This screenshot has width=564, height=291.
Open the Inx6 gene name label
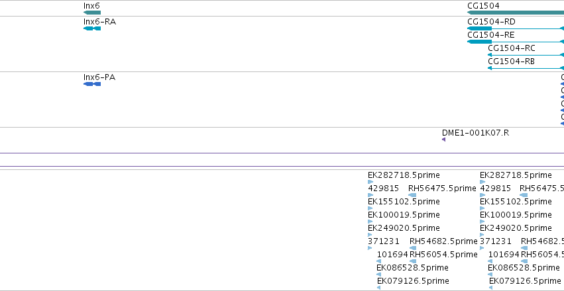click(x=91, y=6)
